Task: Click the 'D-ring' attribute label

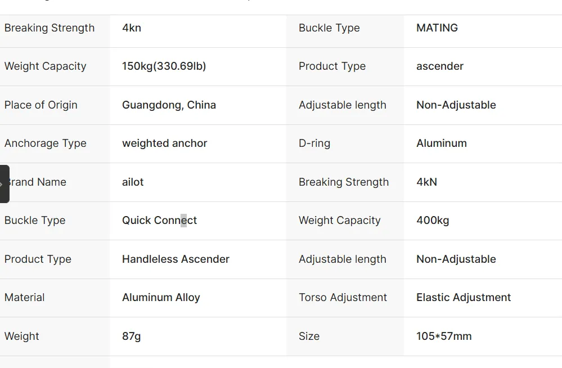Action: pyautogui.click(x=314, y=143)
